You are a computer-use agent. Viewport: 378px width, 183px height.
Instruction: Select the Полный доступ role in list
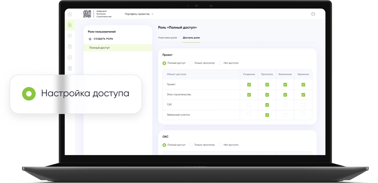[100, 48]
